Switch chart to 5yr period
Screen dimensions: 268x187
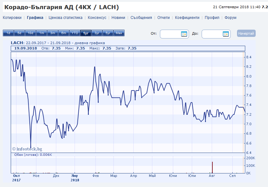108,33
